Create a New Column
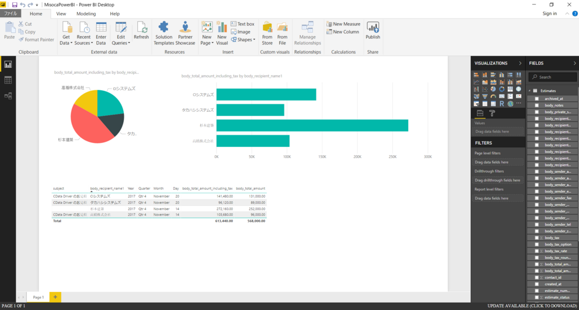The width and height of the screenshot is (579, 310). (343, 32)
